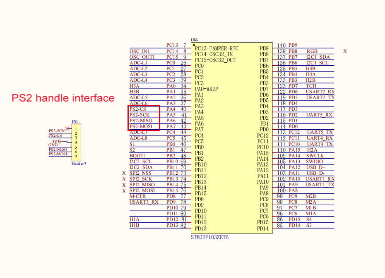This screenshot has width=385, height=278.
Task: Click the USART2_RX net label
Action: (320, 92)
